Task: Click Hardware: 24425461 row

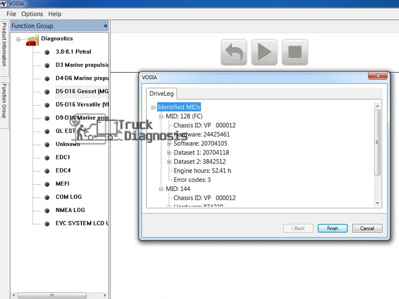Action: [201, 135]
